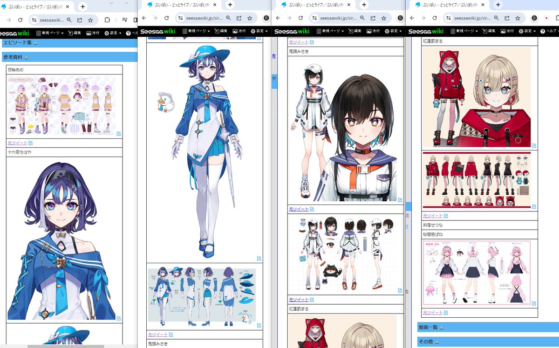
Task: Open 元ツイート link below red hoodie reference sheet
Action: (433, 216)
